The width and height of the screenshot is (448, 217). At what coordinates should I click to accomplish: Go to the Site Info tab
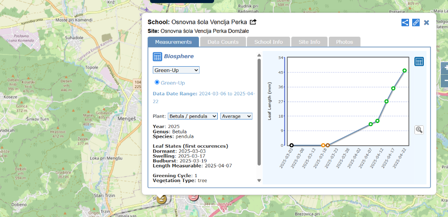309,42
